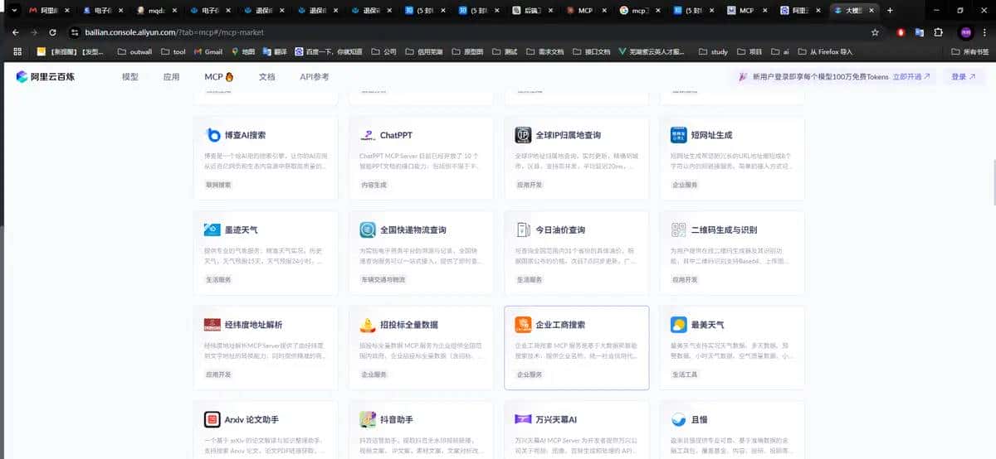The width and height of the screenshot is (996, 459).
Task: Click the 生活工具 tag on 最美天气
Action: coord(685,374)
